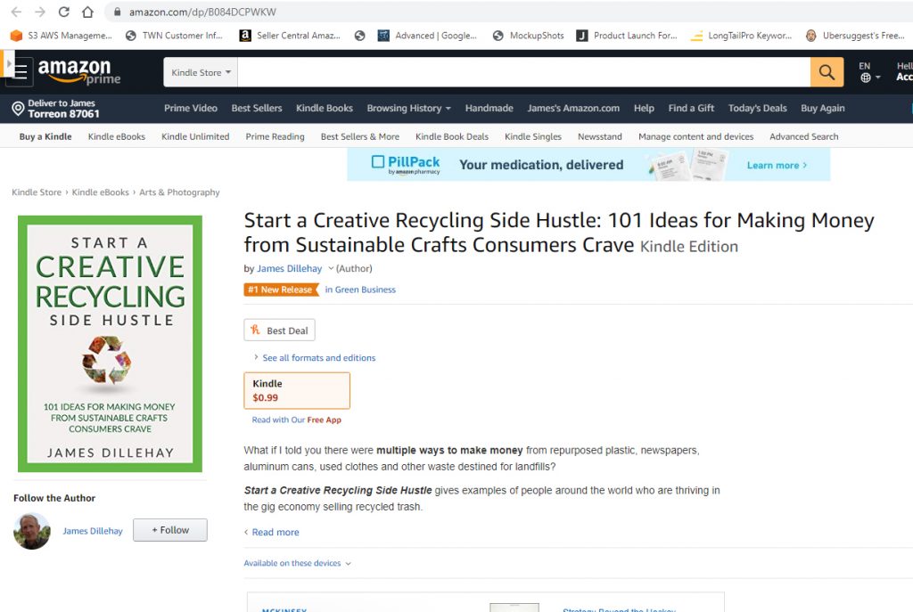Select Kindle Book Deals tab
Image resolution: width=913 pixels, height=612 pixels.
click(452, 136)
